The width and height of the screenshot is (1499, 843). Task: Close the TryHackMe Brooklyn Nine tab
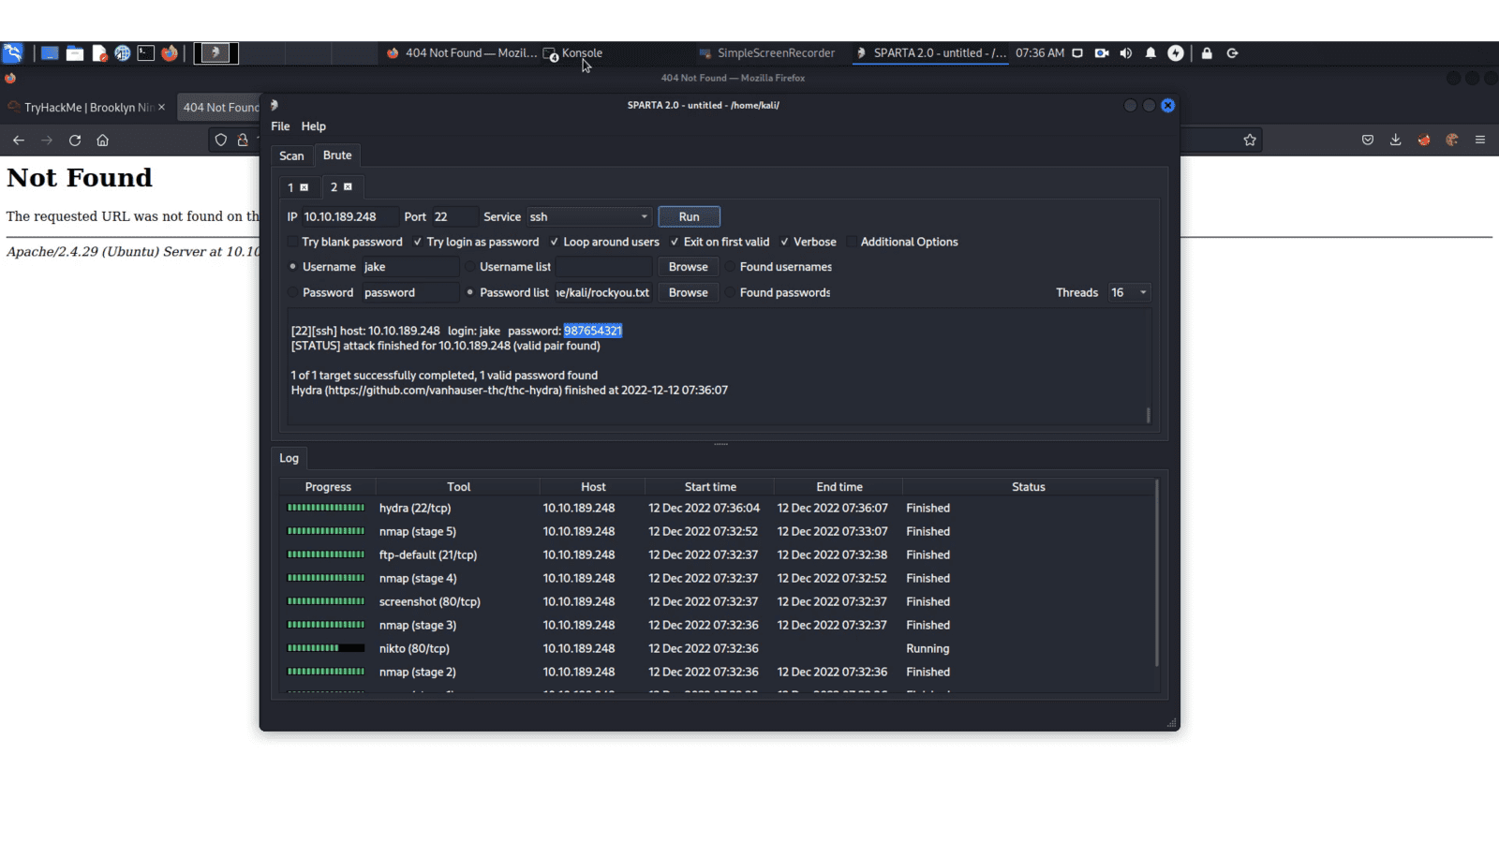[x=161, y=108]
